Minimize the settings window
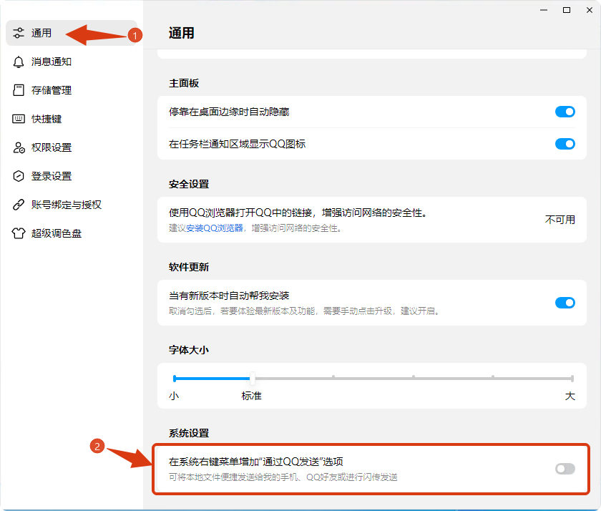Screen dimensions: 601x511 [x=546, y=10]
